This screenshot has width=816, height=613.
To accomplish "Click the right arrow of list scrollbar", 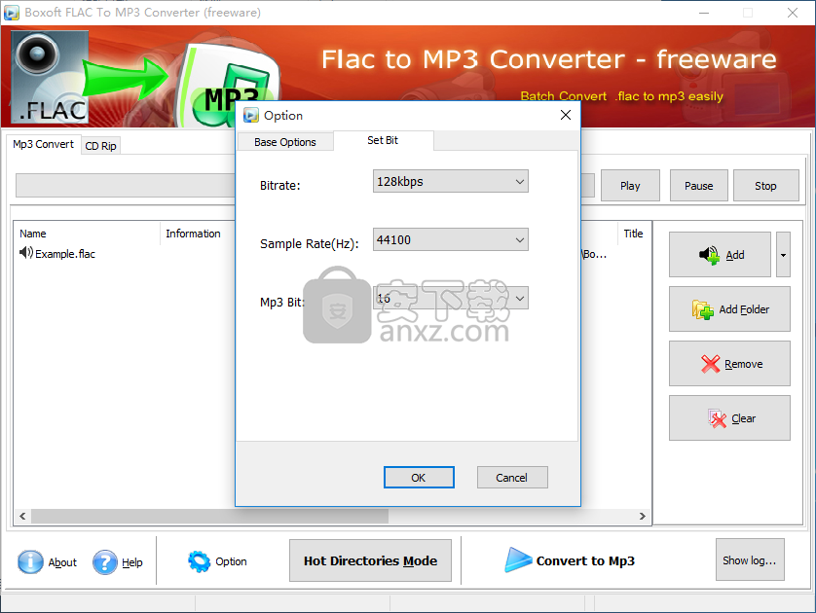I will (x=642, y=516).
